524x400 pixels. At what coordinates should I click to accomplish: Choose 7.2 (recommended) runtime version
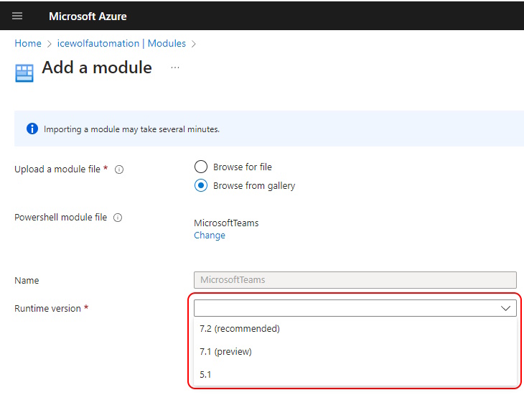[355, 328]
